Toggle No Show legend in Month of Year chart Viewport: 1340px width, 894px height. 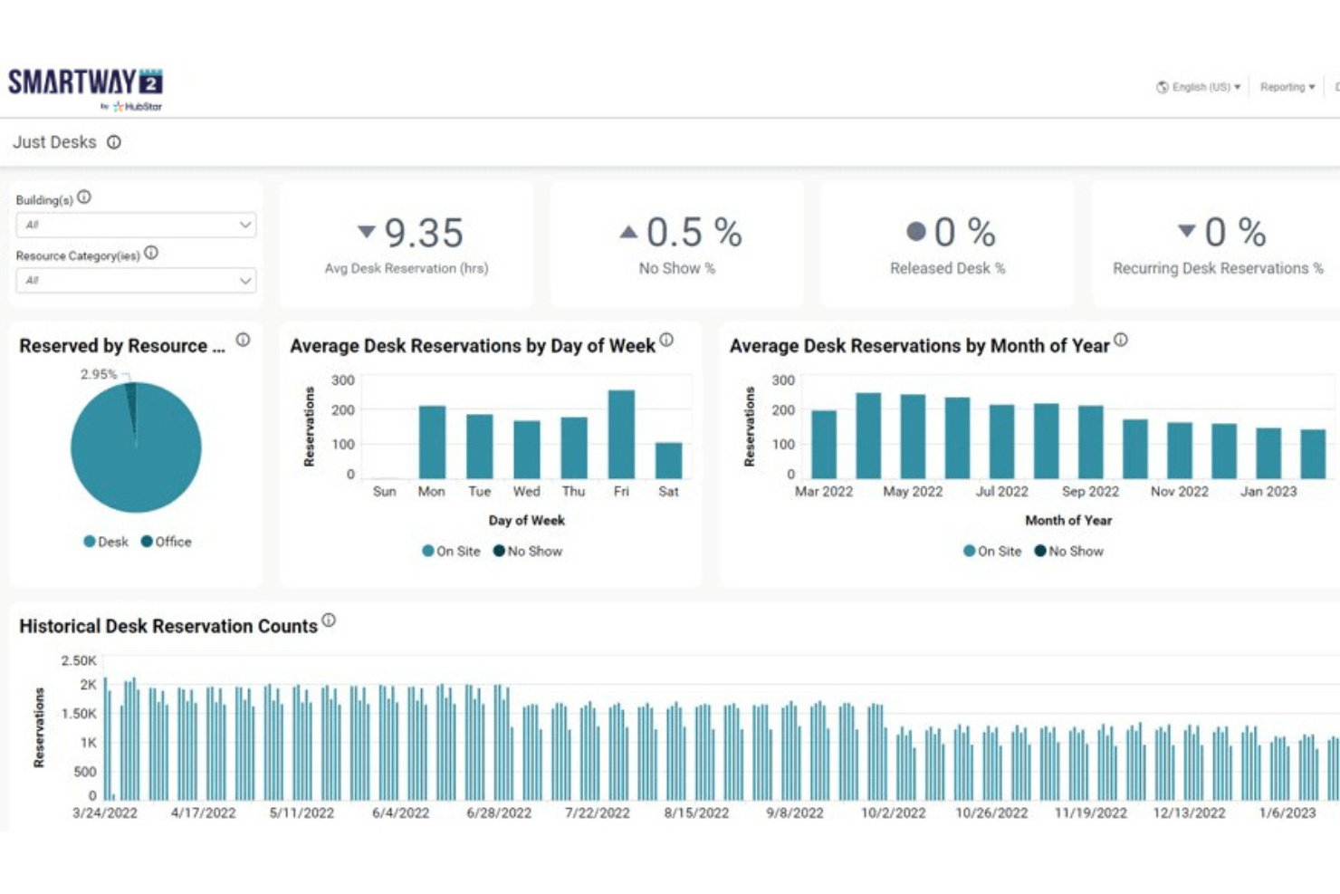(x=1069, y=551)
